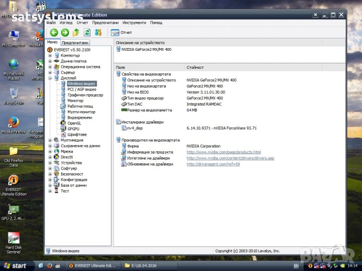Click the Описание на устройството column header
Screen dimensions: 362x271
[218, 43]
